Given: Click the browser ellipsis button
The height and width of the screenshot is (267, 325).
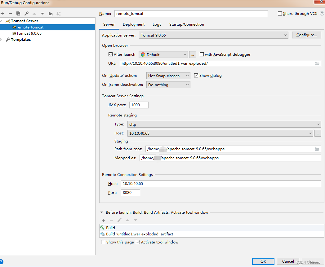Looking at the screenshot, I should (193, 55).
